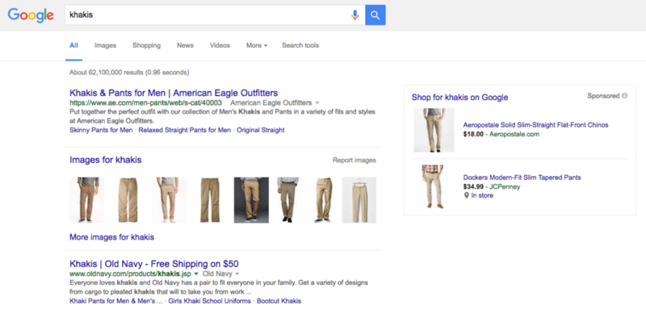Click the blue magnifier search button
The width and height of the screenshot is (646, 309).
pyautogui.click(x=375, y=15)
